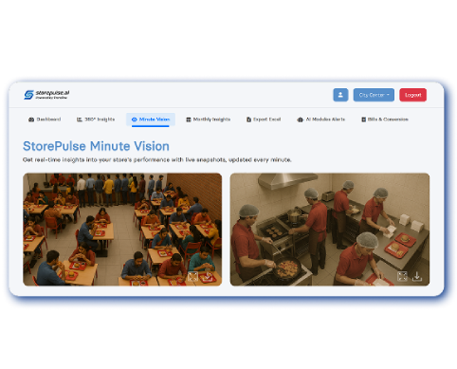The width and height of the screenshot is (457, 369).
Task: Click the StorePulse Minute Vision heading
Action: [96, 146]
